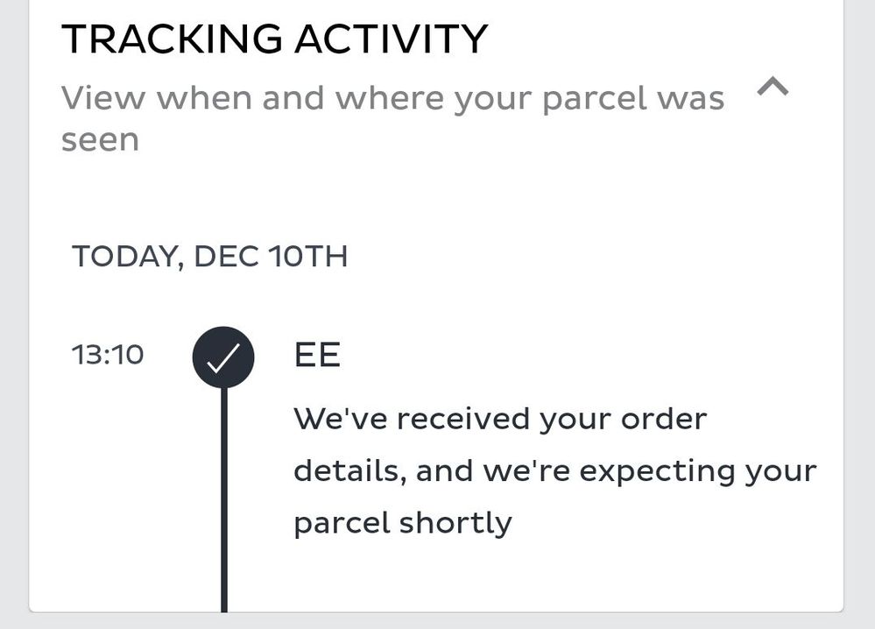
Task: Click the word 'TRACKING' in the heading
Action: 172,39
